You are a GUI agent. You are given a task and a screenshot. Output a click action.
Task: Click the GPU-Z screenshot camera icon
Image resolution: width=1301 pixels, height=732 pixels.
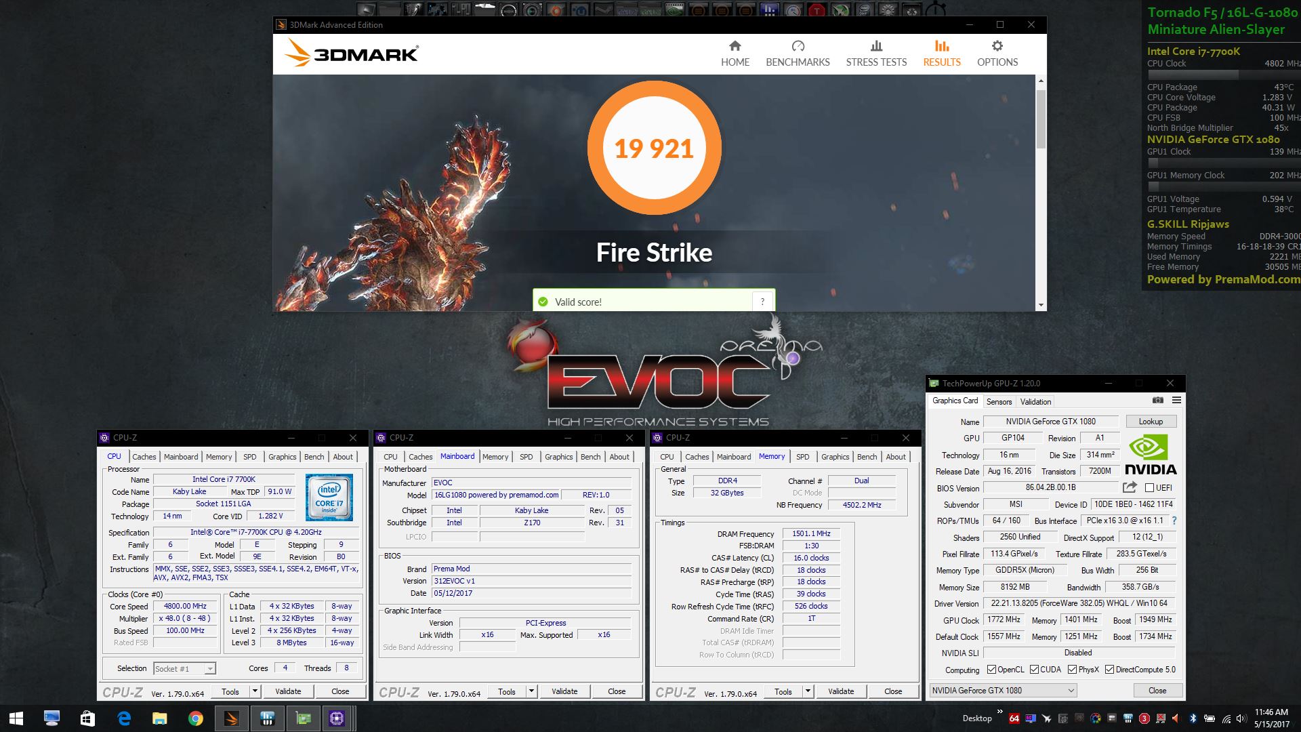[1158, 401]
